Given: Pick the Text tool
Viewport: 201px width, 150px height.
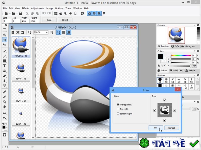Looking at the screenshot, I should 5,66.
